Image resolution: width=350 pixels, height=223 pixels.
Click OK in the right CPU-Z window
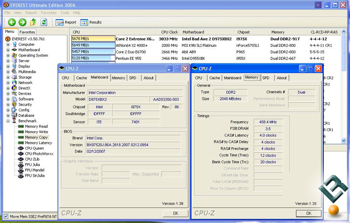point(309,213)
